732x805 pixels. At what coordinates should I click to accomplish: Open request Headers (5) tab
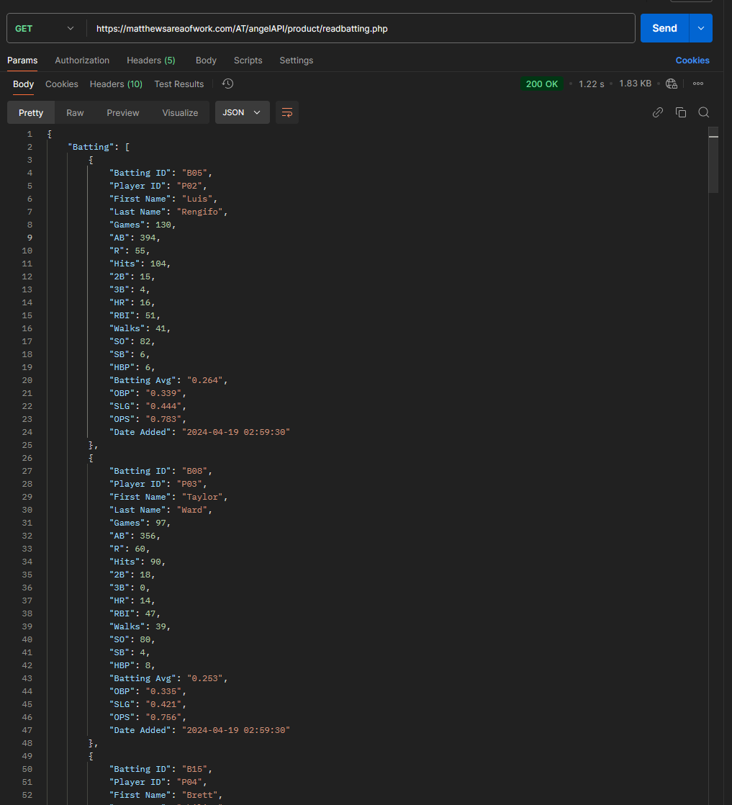click(151, 60)
